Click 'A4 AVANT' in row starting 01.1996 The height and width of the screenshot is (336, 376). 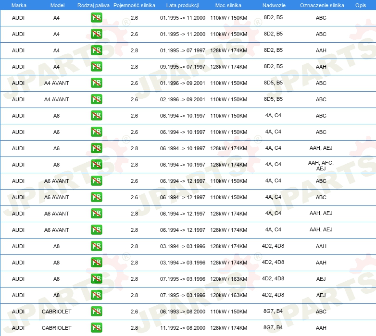[57, 83]
